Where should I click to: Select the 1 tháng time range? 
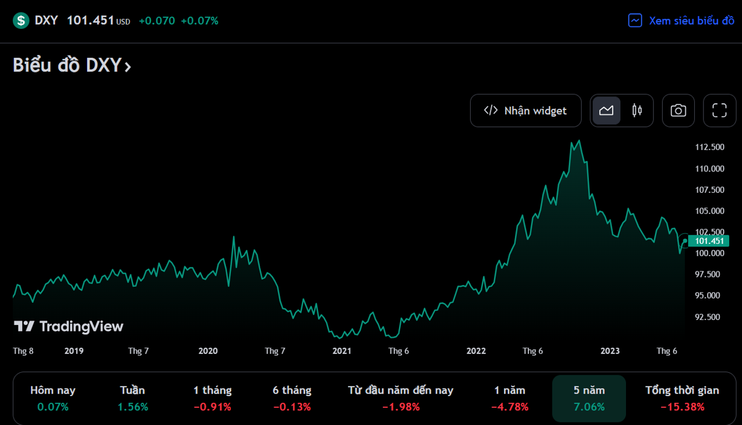click(x=211, y=398)
